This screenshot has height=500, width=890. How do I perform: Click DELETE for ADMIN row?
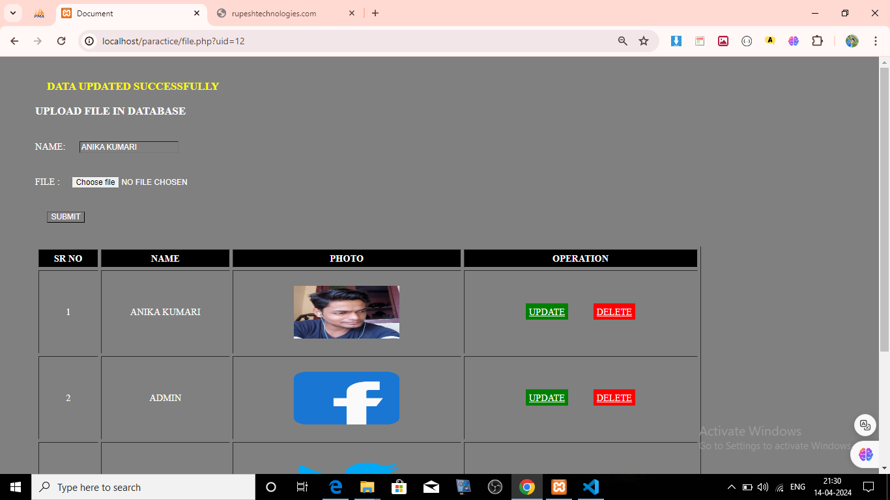[614, 398]
